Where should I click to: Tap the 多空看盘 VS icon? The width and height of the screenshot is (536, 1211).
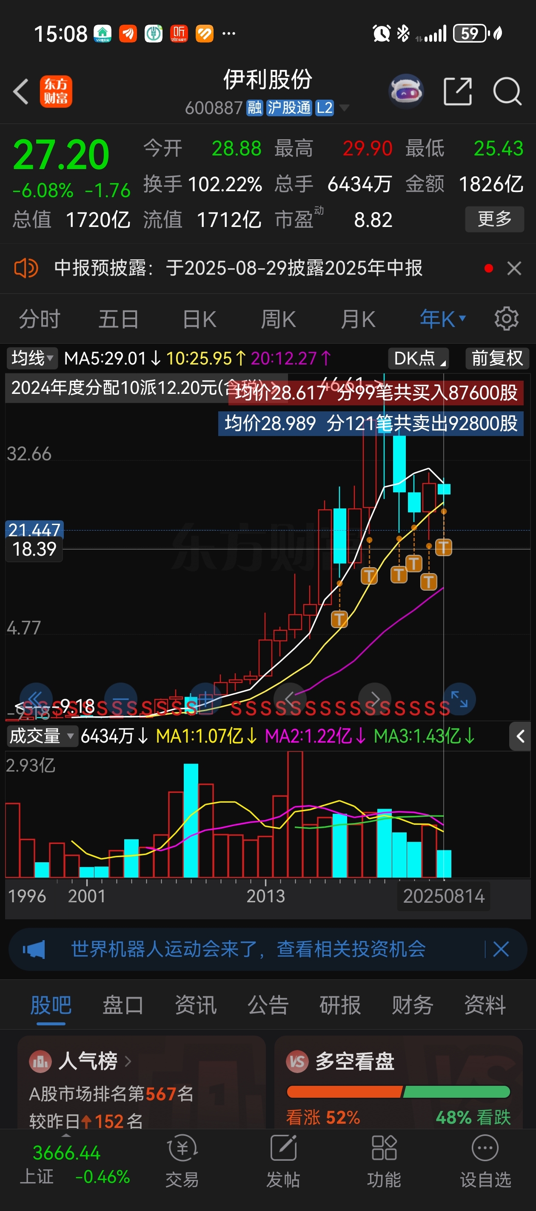(x=297, y=1062)
